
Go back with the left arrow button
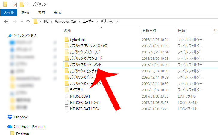[x=6, y=22]
